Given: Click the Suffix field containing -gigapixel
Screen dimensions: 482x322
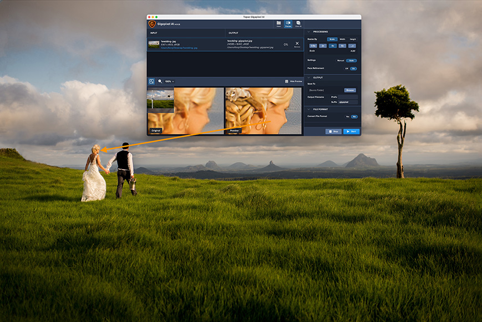Looking at the screenshot, I should click(x=348, y=102).
